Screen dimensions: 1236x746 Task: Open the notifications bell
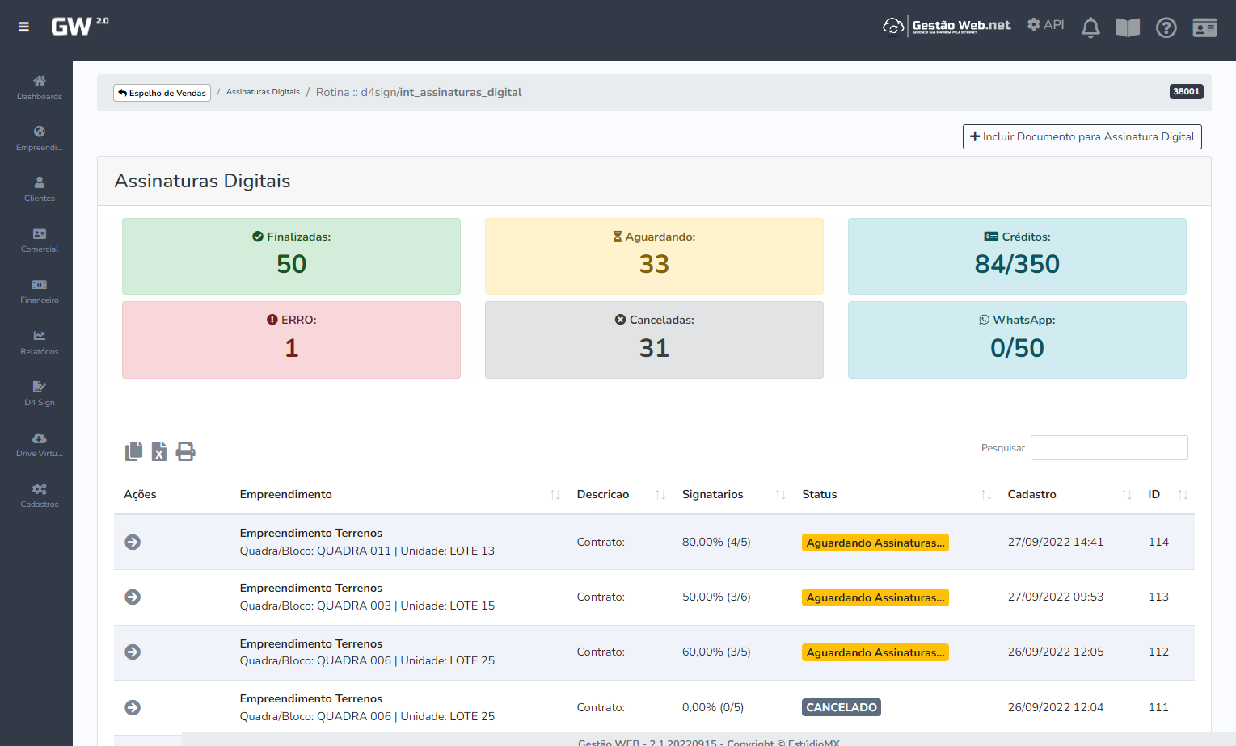tap(1090, 27)
